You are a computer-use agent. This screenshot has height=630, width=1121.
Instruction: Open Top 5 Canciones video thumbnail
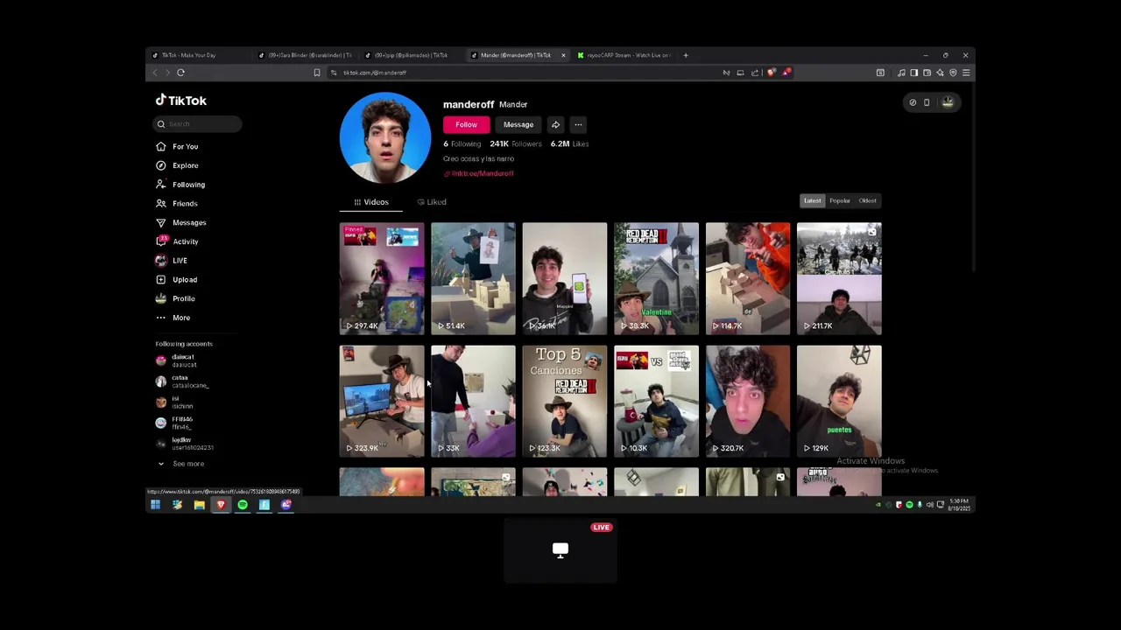[x=565, y=401]
